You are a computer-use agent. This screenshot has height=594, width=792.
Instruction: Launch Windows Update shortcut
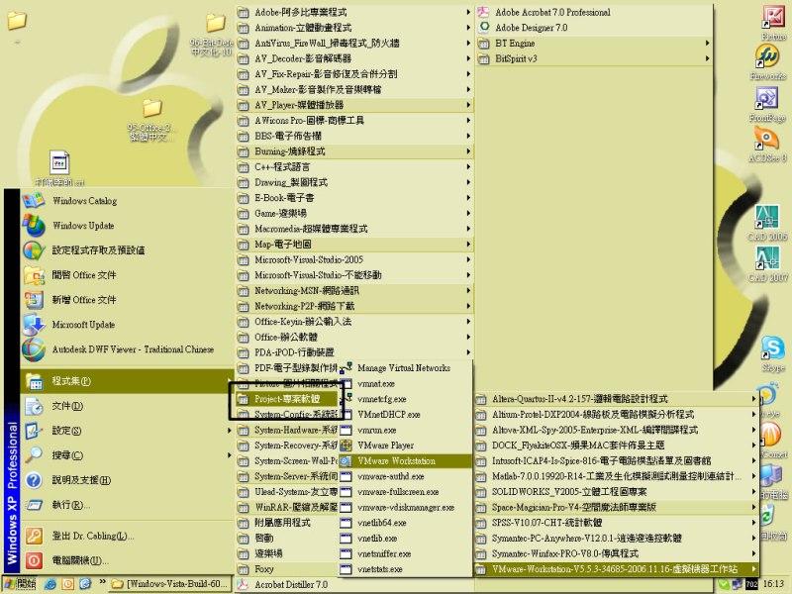tap(127, 226)
